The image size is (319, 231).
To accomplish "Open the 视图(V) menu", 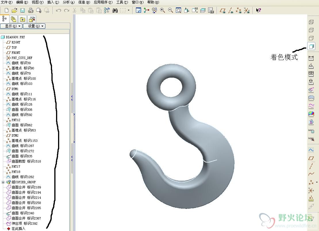I will (37, 2).
